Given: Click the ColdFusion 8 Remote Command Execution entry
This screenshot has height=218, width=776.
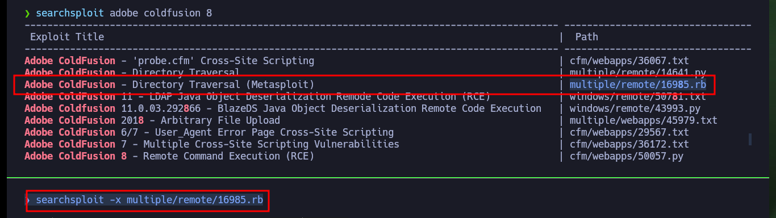Looking at the screenshot, I should (169, 156).
